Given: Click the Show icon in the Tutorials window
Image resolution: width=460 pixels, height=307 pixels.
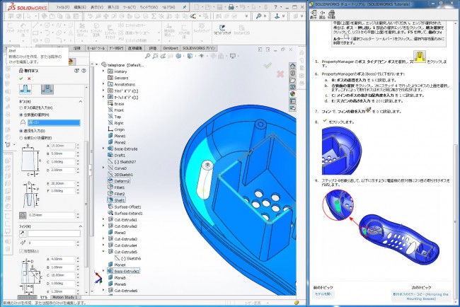Looking at the screenshot, I should 314,14.
